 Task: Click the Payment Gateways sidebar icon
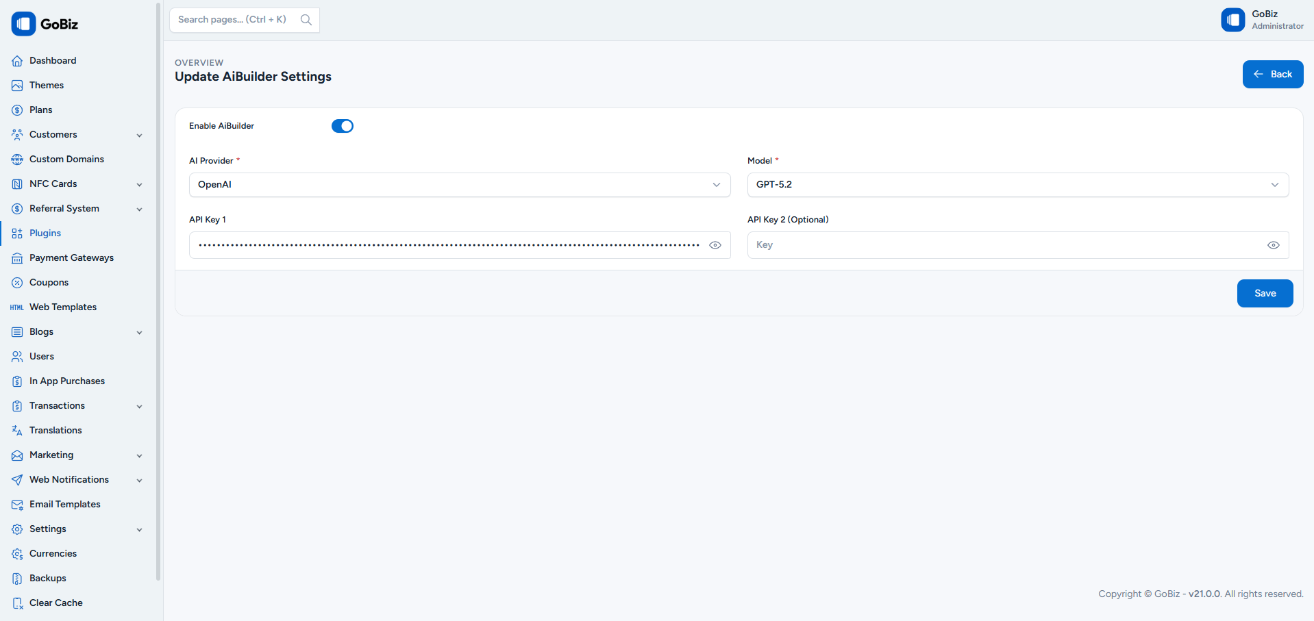[16, 257]
